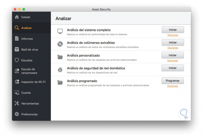Click the Preferencias gear icon
The image size is (203, 138).
tap(17, 114)
